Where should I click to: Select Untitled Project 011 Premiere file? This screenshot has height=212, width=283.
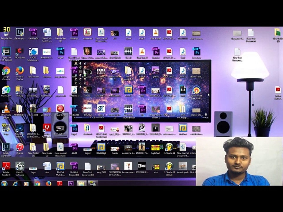click(74, 169)
